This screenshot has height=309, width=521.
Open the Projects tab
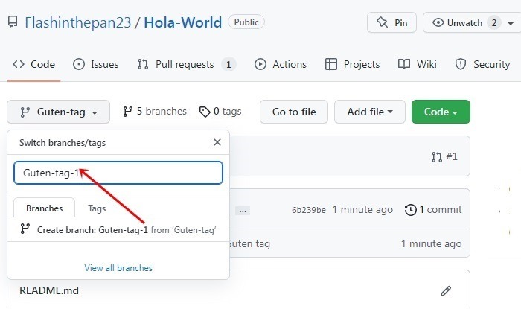click(x=352, y=64)
